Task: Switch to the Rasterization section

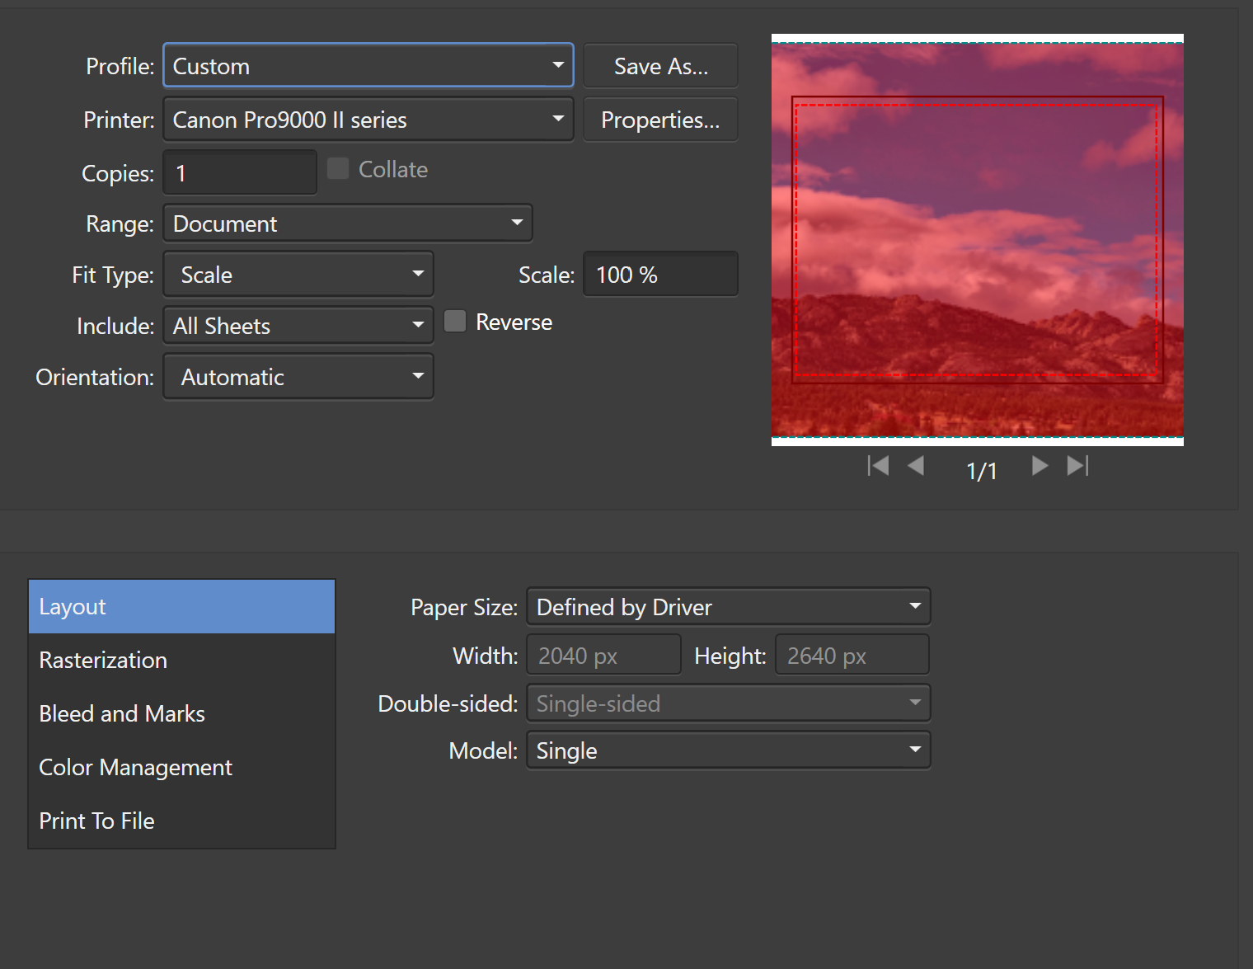Action: click(x=103, y=660)
